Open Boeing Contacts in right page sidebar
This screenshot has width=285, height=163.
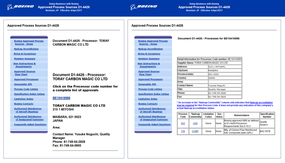pyautogui.click(x=148, y=104)
